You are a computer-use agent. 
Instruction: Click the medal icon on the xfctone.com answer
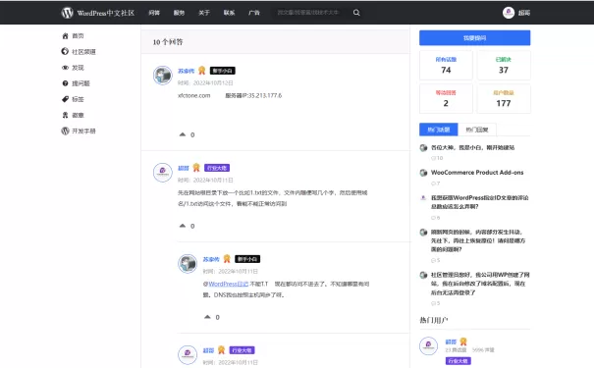(202, 71)
